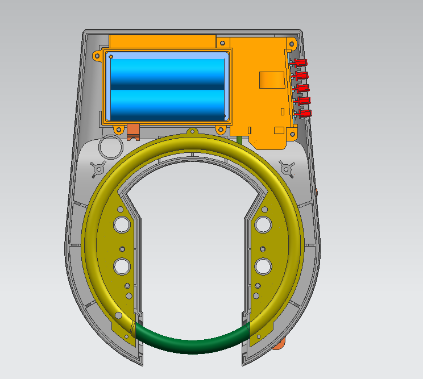Select the lower large hole on right plate
This screenshot has width=423, height=379.
tap(263, 265)
